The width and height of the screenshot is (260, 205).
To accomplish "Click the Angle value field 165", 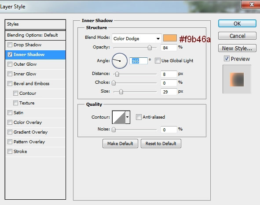I will click(x=139, y=61).
